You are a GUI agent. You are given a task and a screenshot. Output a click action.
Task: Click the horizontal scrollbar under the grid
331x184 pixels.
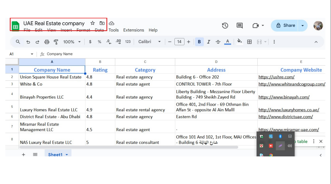[129, 147]
